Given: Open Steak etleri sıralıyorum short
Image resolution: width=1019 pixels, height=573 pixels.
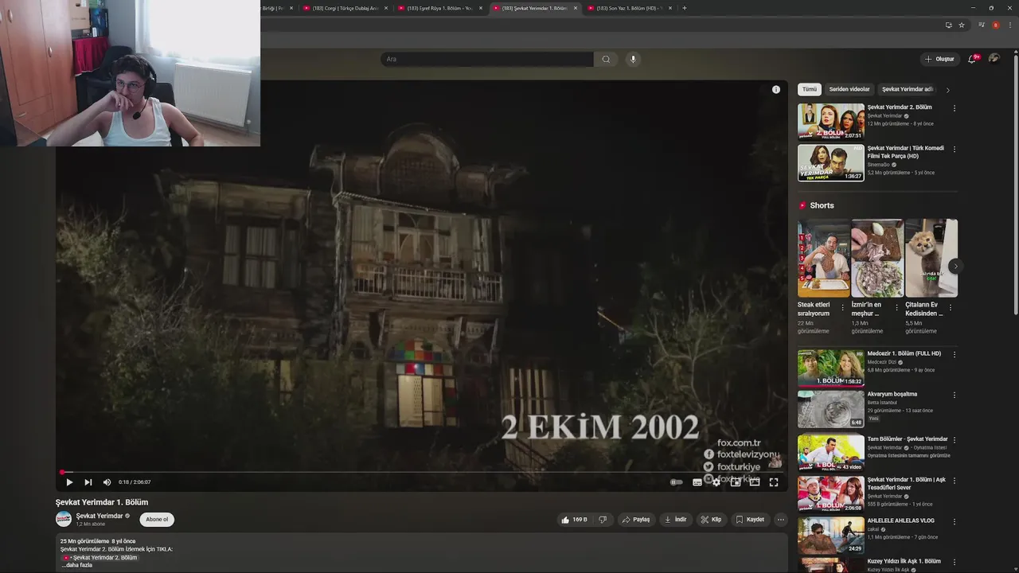Looking at the screenshot, I should (824, 258).
